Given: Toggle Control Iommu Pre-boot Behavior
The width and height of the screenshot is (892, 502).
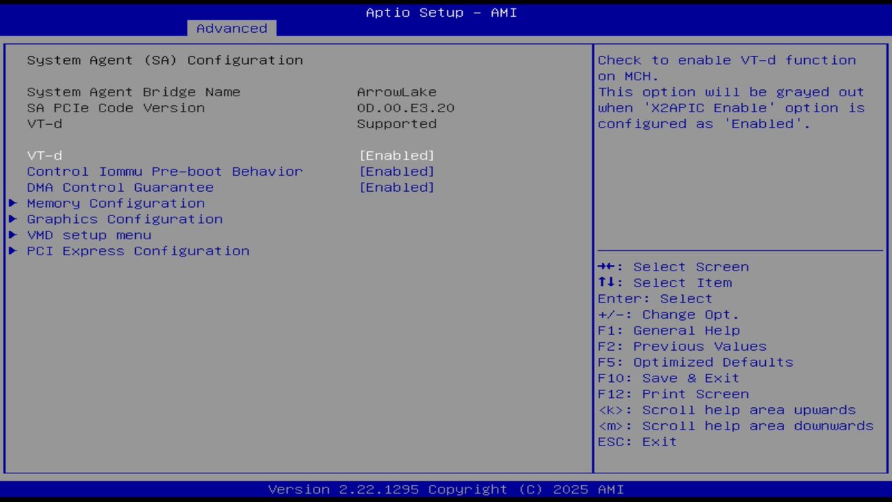Looking at the screenshot, I should pyautogui.click(x=397, y=171).
